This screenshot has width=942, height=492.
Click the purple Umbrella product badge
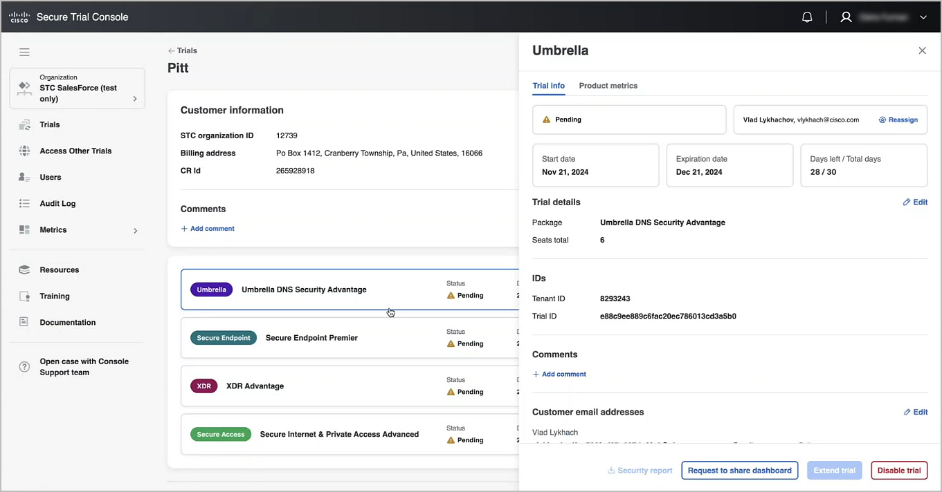tap(211, 290)
